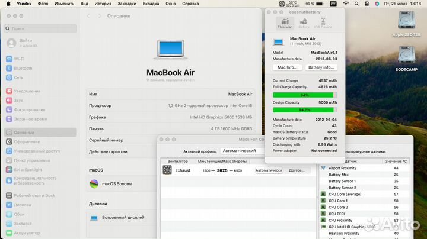Open the Вид menu
This screenshot has width=427, height=239.
tap(84, 4)
